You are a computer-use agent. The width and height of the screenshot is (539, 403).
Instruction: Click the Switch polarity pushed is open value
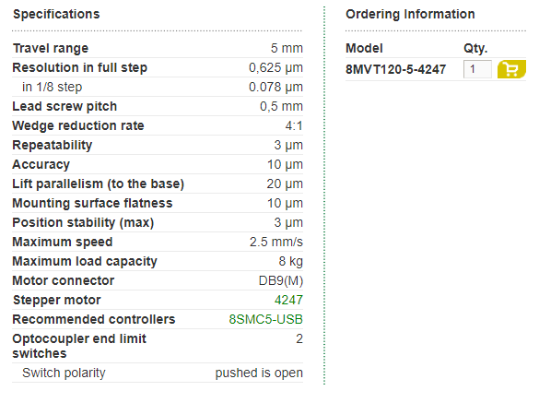tap(259, 373)
